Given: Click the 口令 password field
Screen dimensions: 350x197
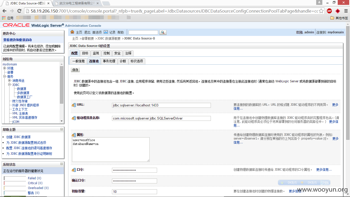Looking at the screenshot, I should coord(135,170).
